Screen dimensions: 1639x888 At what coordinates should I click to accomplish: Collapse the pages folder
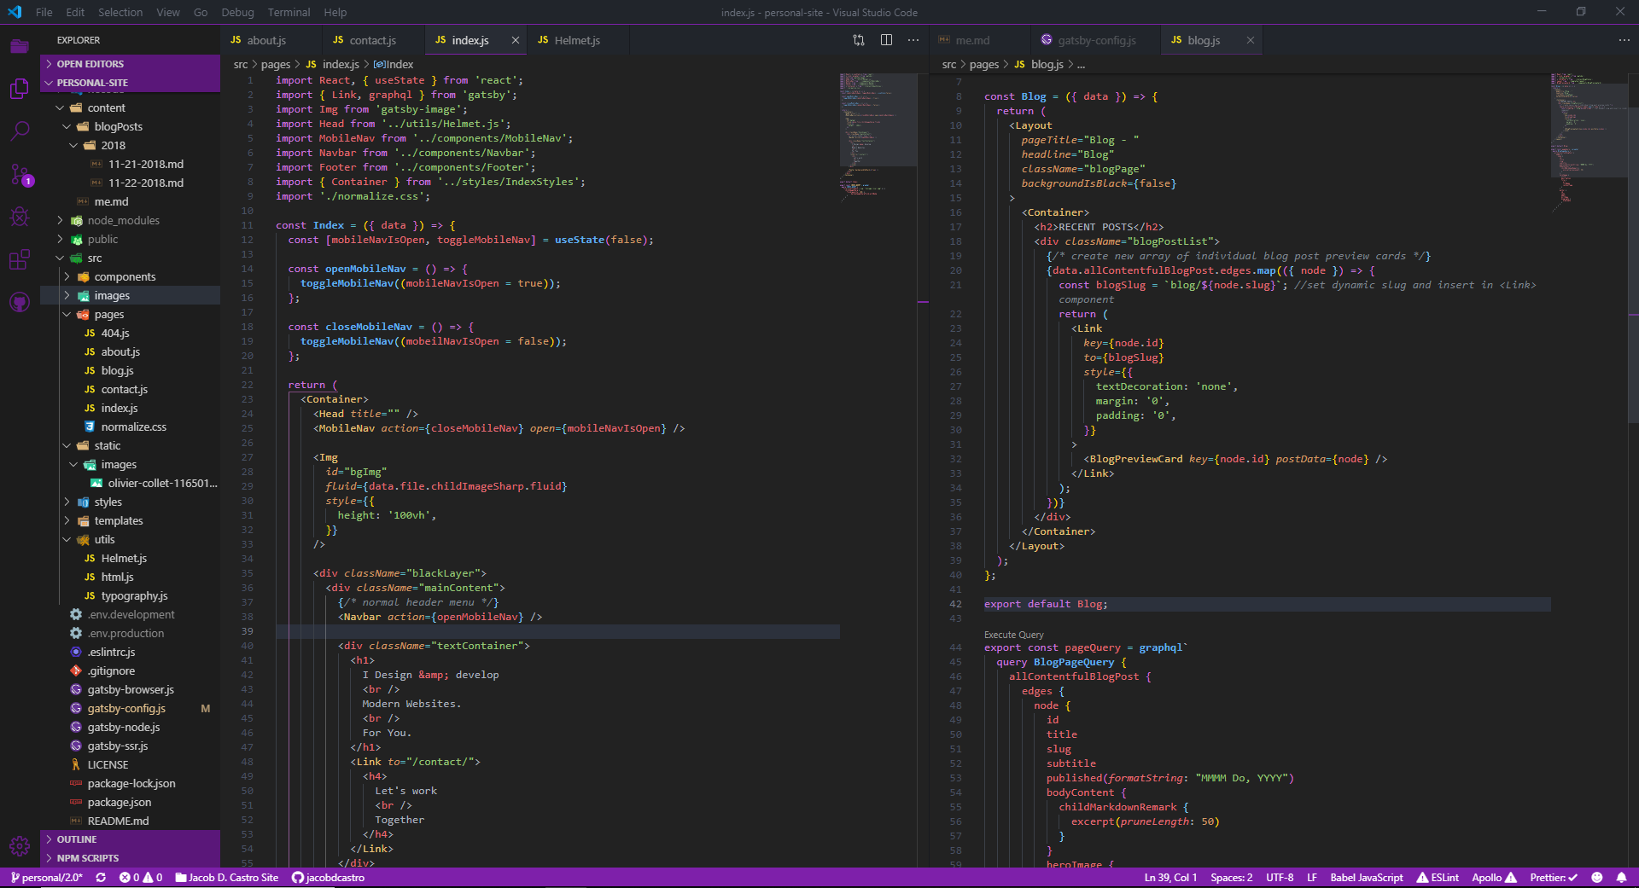coord(108,314)
